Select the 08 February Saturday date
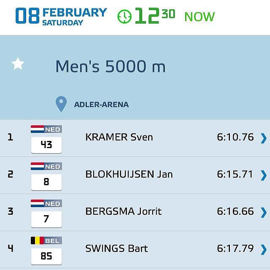Screen dimensions: 270x270 61,16
